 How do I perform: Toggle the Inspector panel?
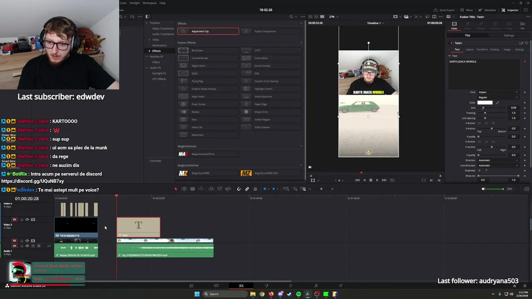tap(510, 10)
